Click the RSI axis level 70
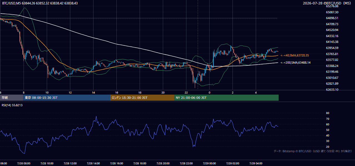355x166 pixels. click(x=327, y=119)
